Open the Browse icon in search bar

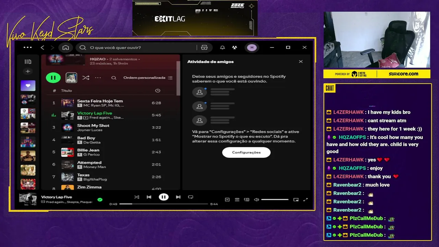pos(204,47)
